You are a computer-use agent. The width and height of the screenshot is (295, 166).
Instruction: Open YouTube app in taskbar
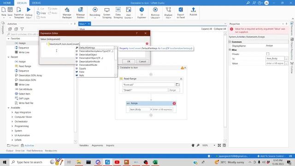click(x=117, y=162)
